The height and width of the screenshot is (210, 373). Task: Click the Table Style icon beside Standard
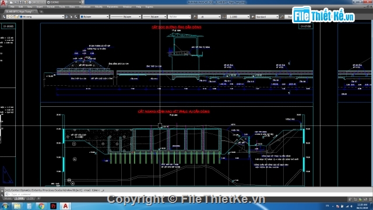click(x=253, y=17)
